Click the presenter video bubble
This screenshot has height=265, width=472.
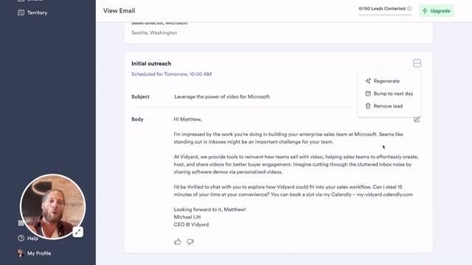click(x=52, y=206)
